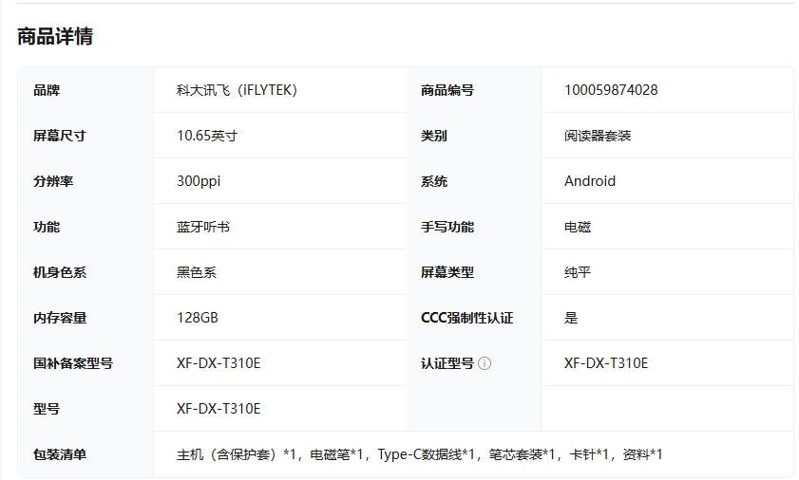
Task: Click the 机身色系 label
Action: click(60, 272)
